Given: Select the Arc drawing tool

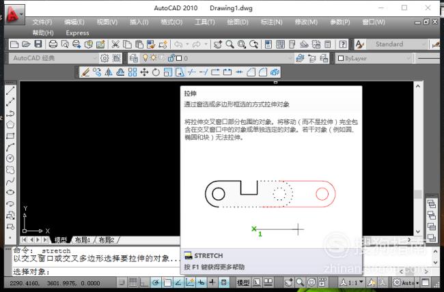Looking at the screenshot, I should (x=10, y=147).
